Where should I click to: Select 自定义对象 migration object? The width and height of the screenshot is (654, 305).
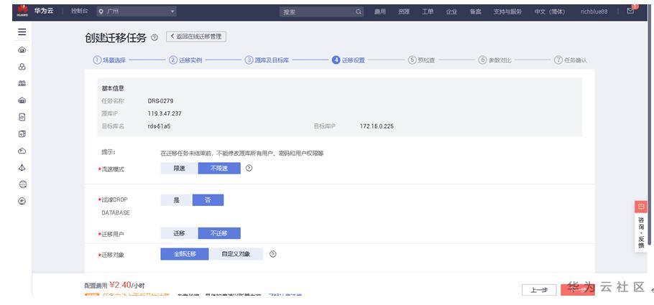pyautogui.click(x=236, y=254)
